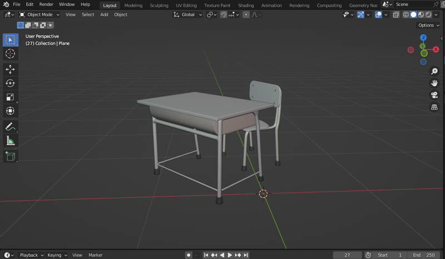Screen dimensions: 445x259
Task: Click the frame clock icon near Start
Action: tap(368, 255)
